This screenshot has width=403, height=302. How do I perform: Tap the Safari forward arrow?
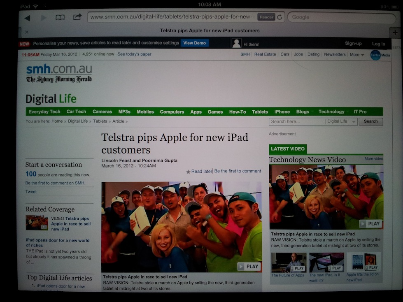pos(44,17)
